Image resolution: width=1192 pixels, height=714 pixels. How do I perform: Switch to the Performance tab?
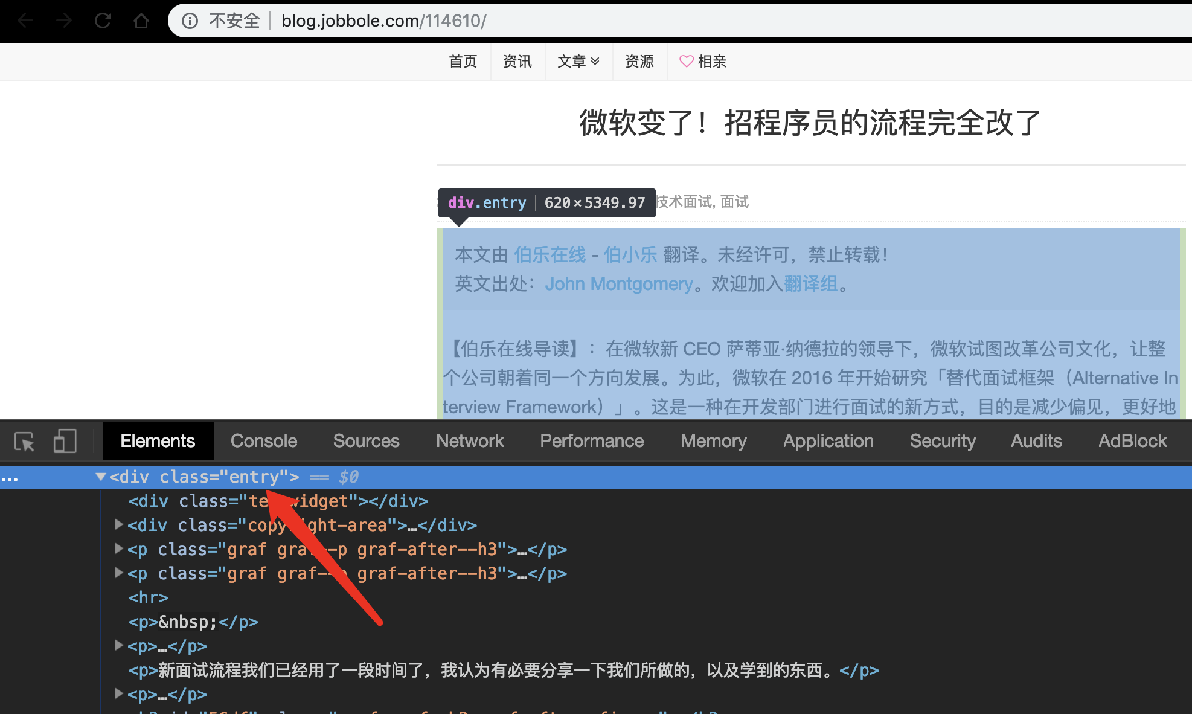[x=592, y=441]
